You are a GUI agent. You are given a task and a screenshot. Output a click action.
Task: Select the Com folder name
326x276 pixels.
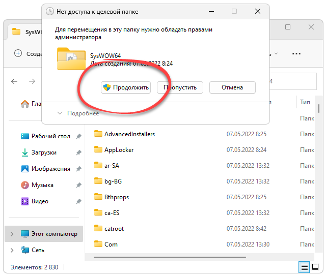coord(111,244)
